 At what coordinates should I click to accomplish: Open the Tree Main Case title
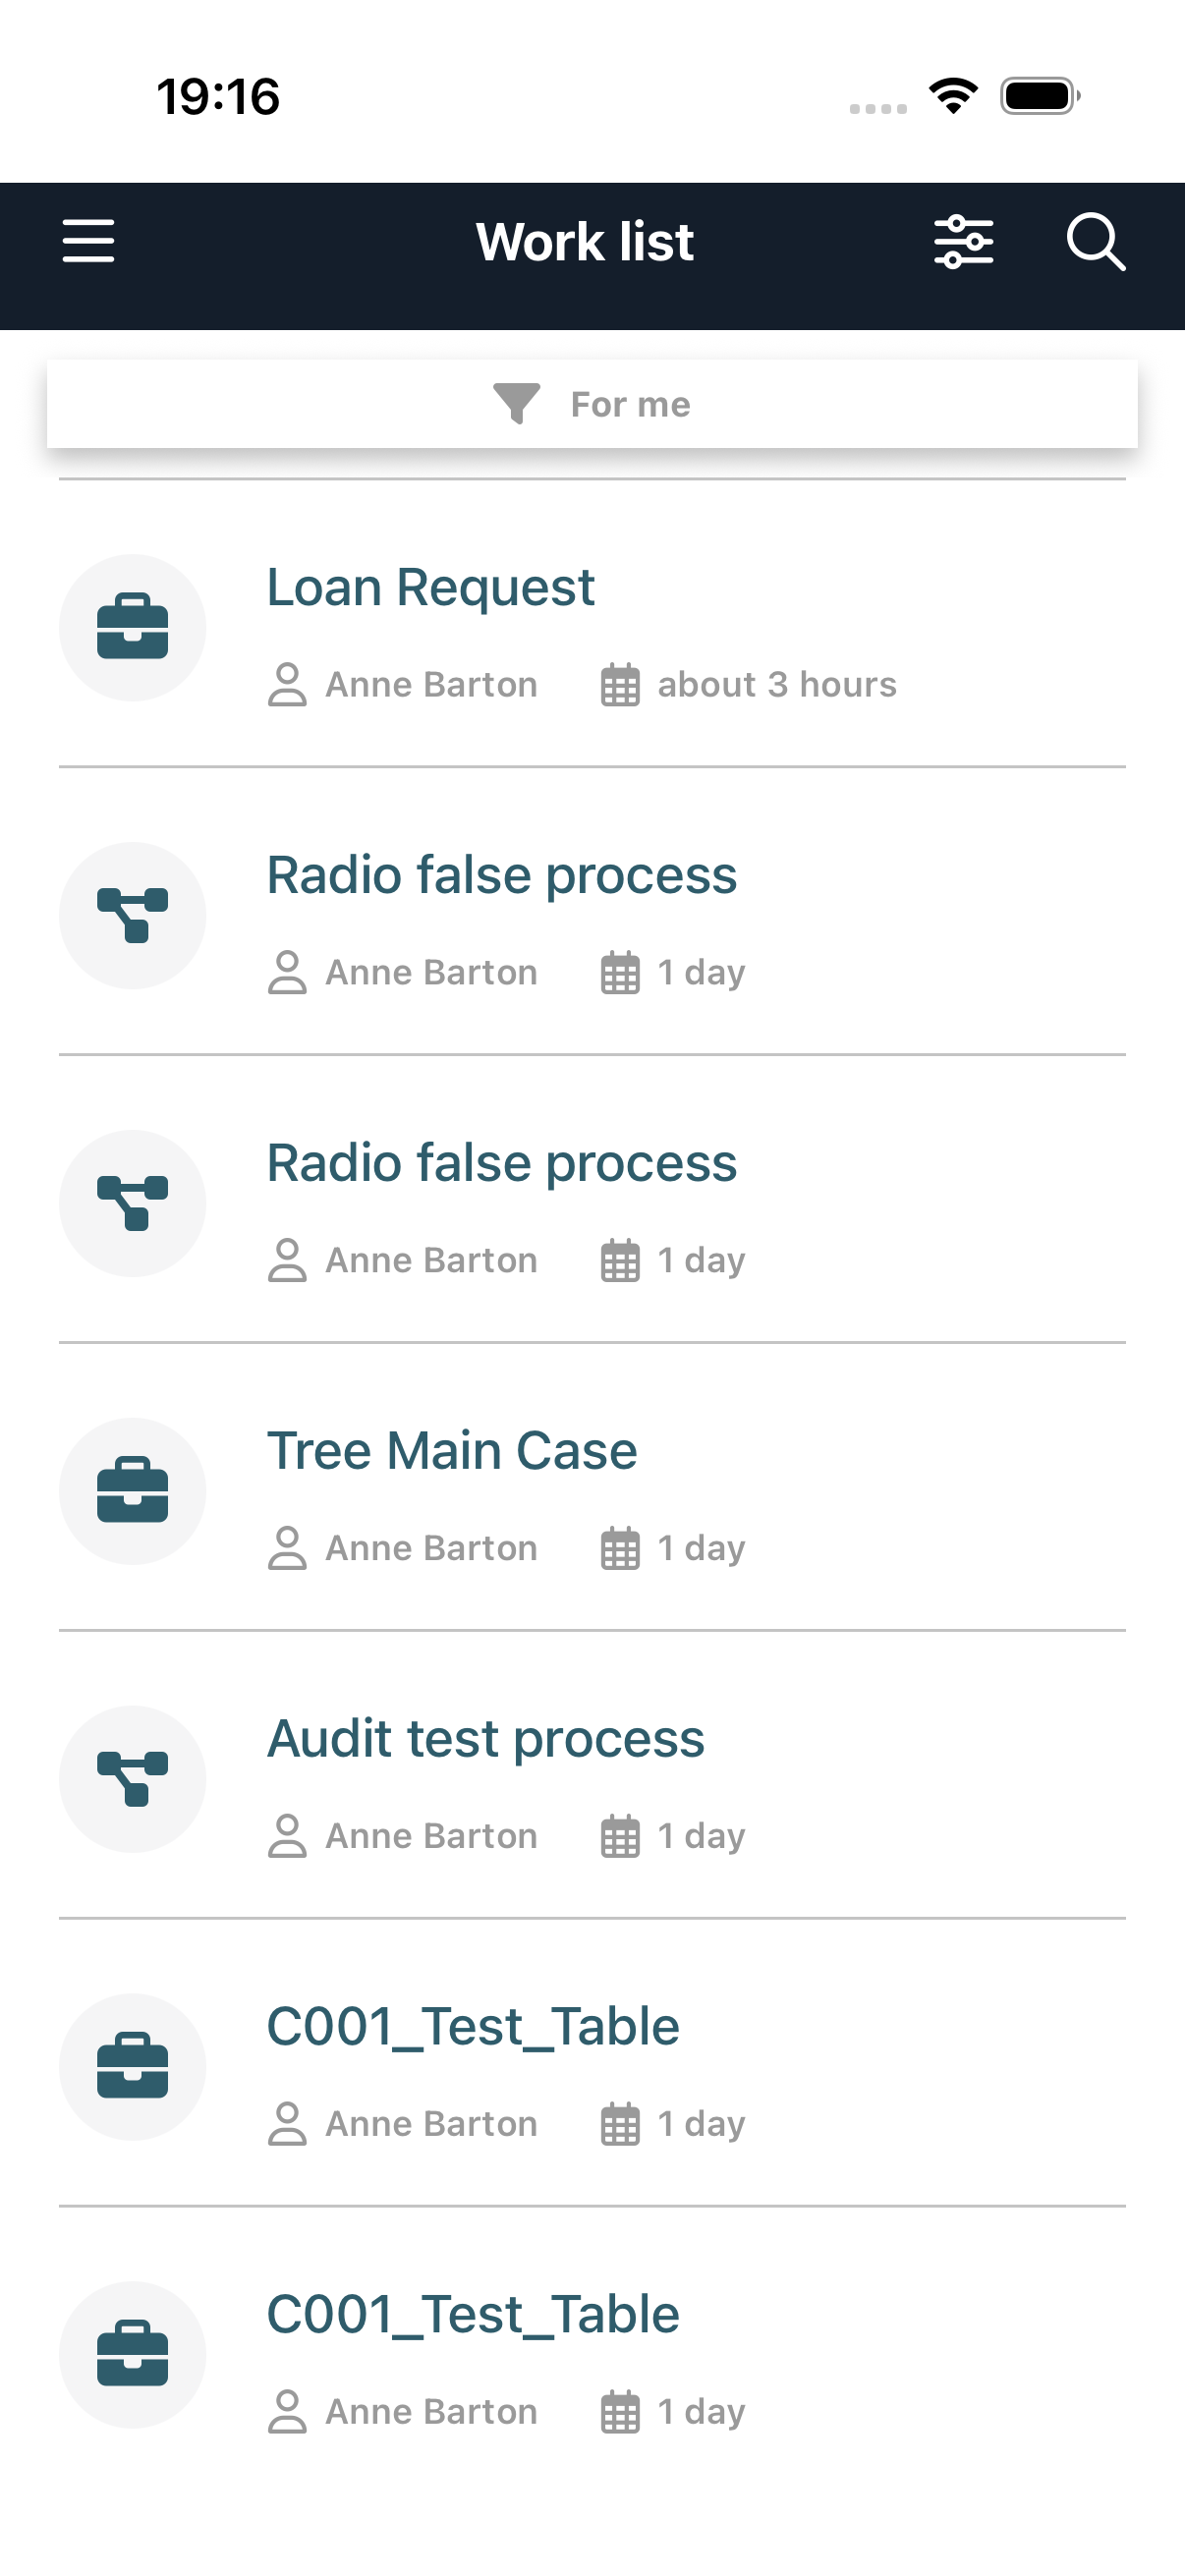[x=451, y=1451]
